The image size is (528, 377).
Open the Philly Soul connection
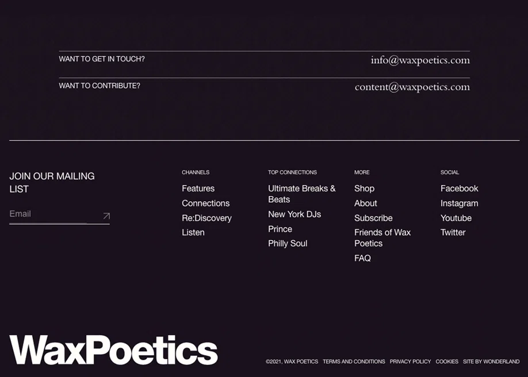288,243
